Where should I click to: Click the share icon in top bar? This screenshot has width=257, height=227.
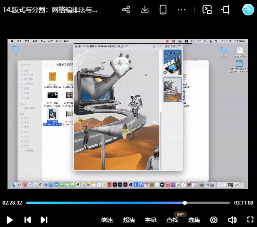point(126,10)
